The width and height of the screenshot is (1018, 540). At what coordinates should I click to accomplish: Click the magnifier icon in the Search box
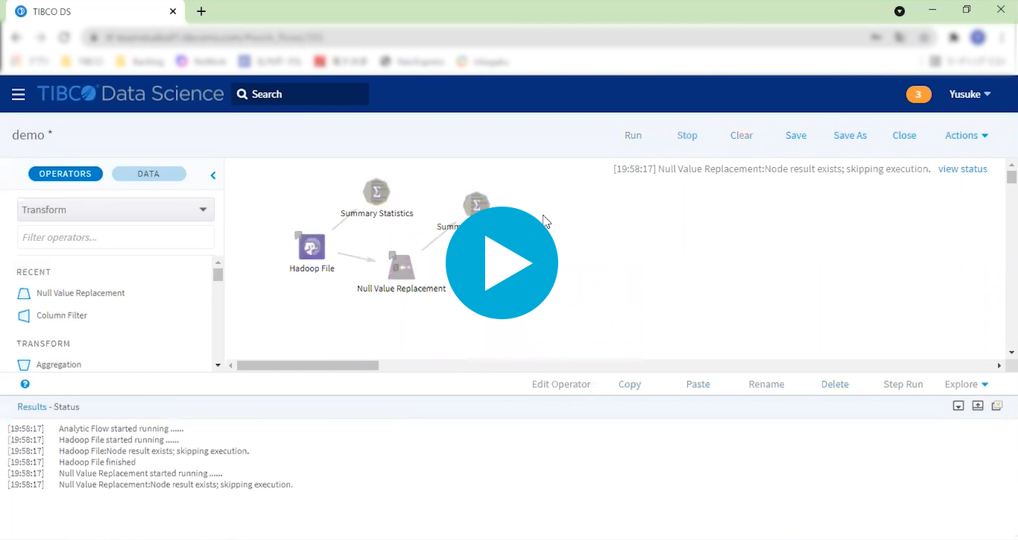coord(242,94)
